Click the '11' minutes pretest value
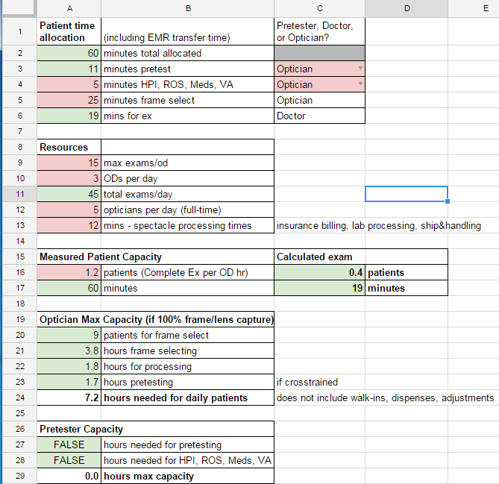 click(x=69, y=69)
